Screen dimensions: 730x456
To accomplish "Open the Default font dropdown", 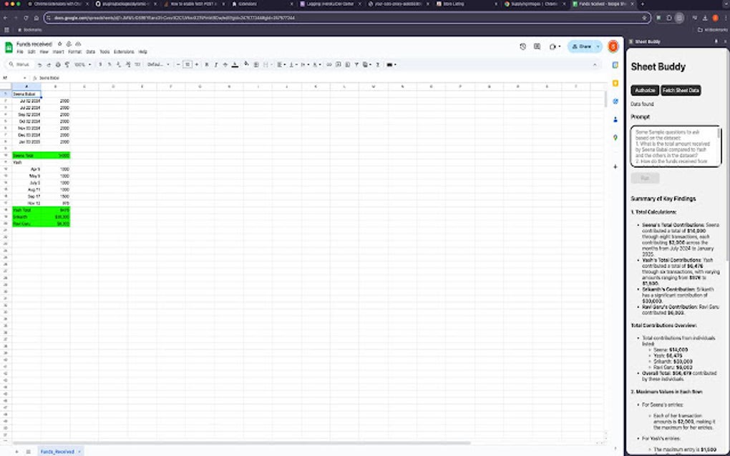I will pos(156,64).
